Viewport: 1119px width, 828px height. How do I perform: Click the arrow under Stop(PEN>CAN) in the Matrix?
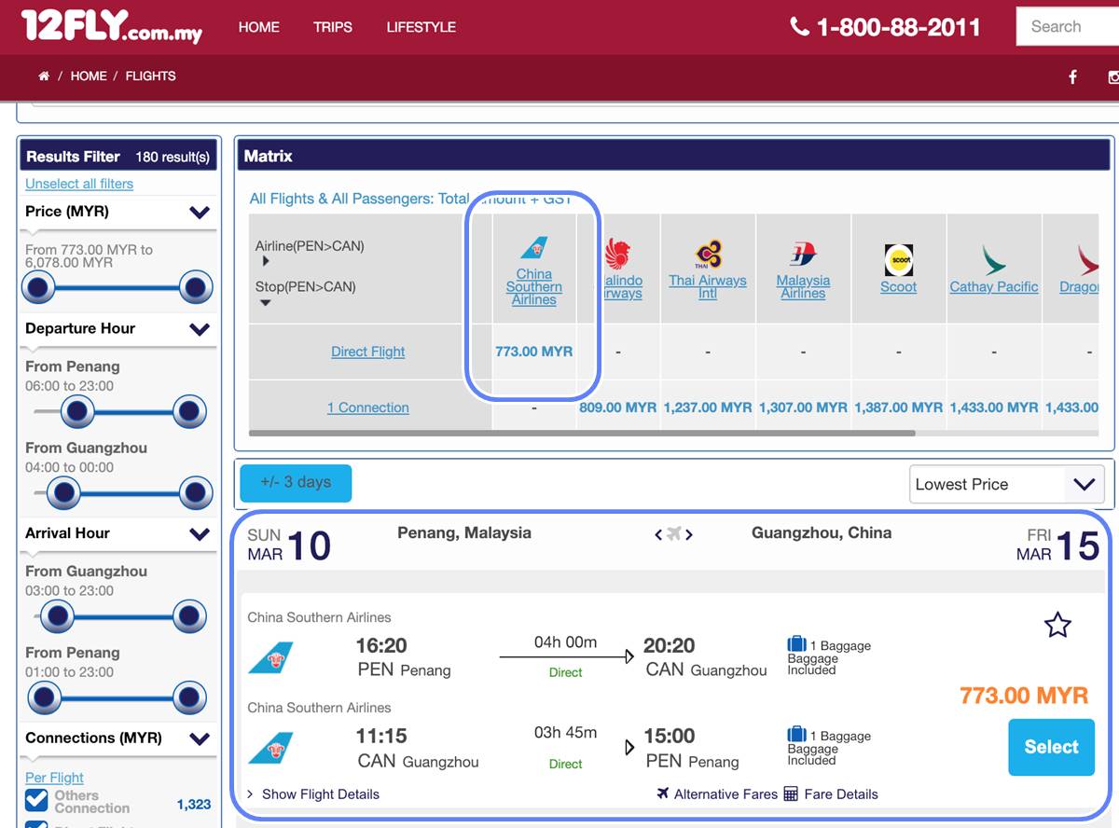(x=265, y=302)
